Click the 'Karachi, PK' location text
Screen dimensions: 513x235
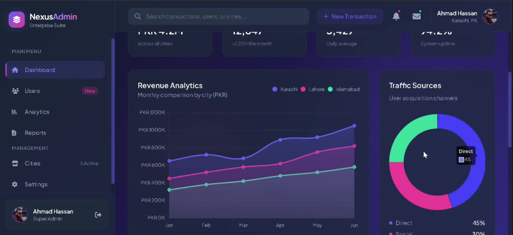(x=464, y=20)
